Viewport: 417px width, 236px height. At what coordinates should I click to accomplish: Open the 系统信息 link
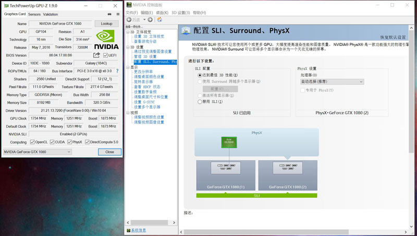tap(138, 230)
